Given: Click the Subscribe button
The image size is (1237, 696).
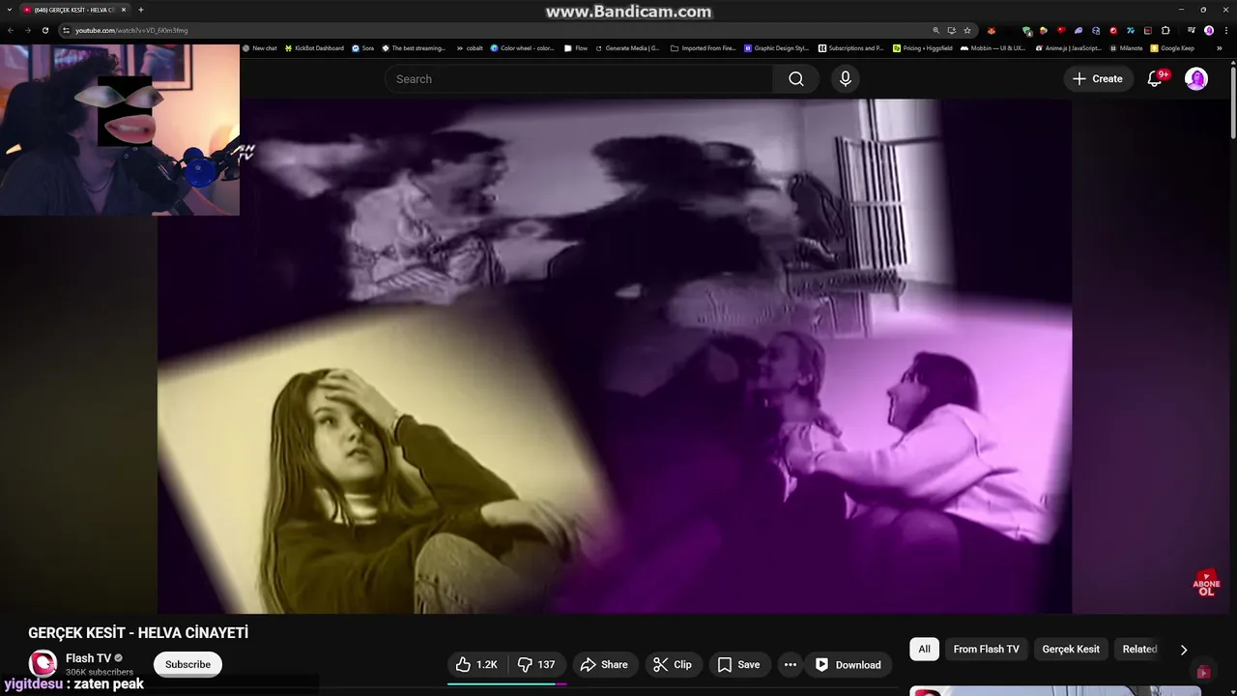Looking at the screenshot, I should coord(187,664).
